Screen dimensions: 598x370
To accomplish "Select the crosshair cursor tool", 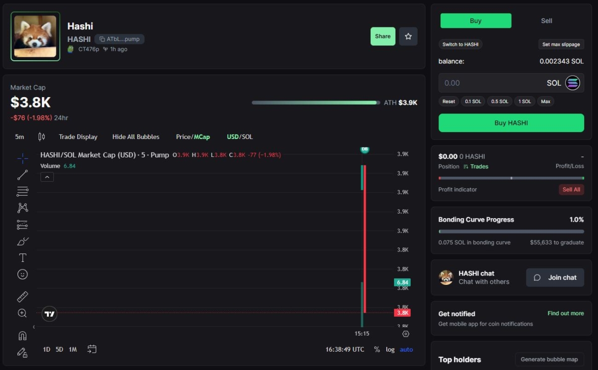I will click(x=22, y=158).
